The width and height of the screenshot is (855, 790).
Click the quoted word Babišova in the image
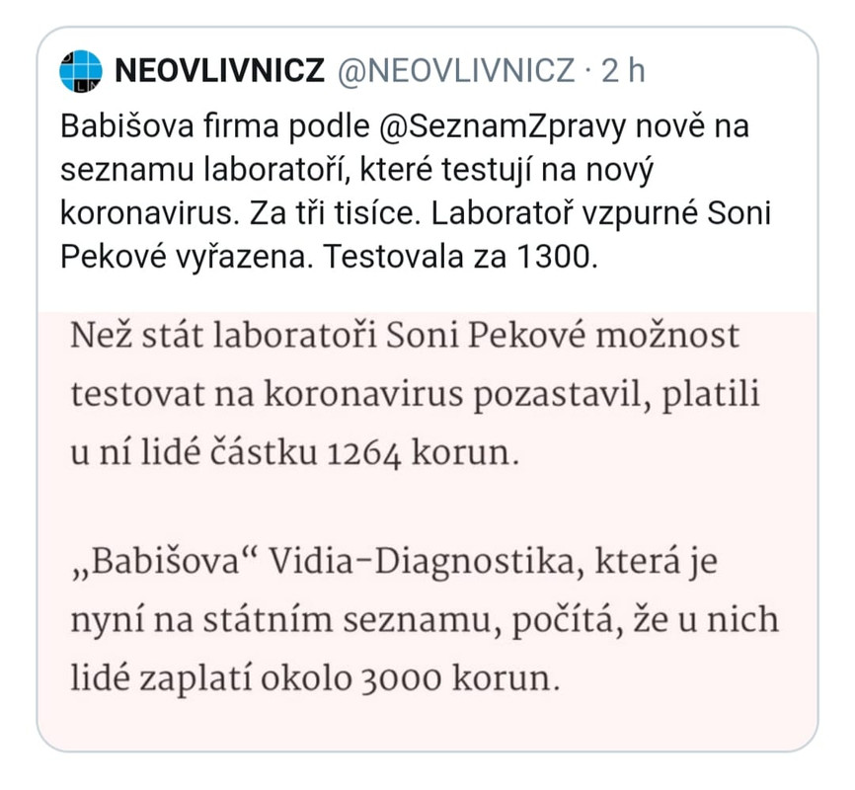(164, 562)
